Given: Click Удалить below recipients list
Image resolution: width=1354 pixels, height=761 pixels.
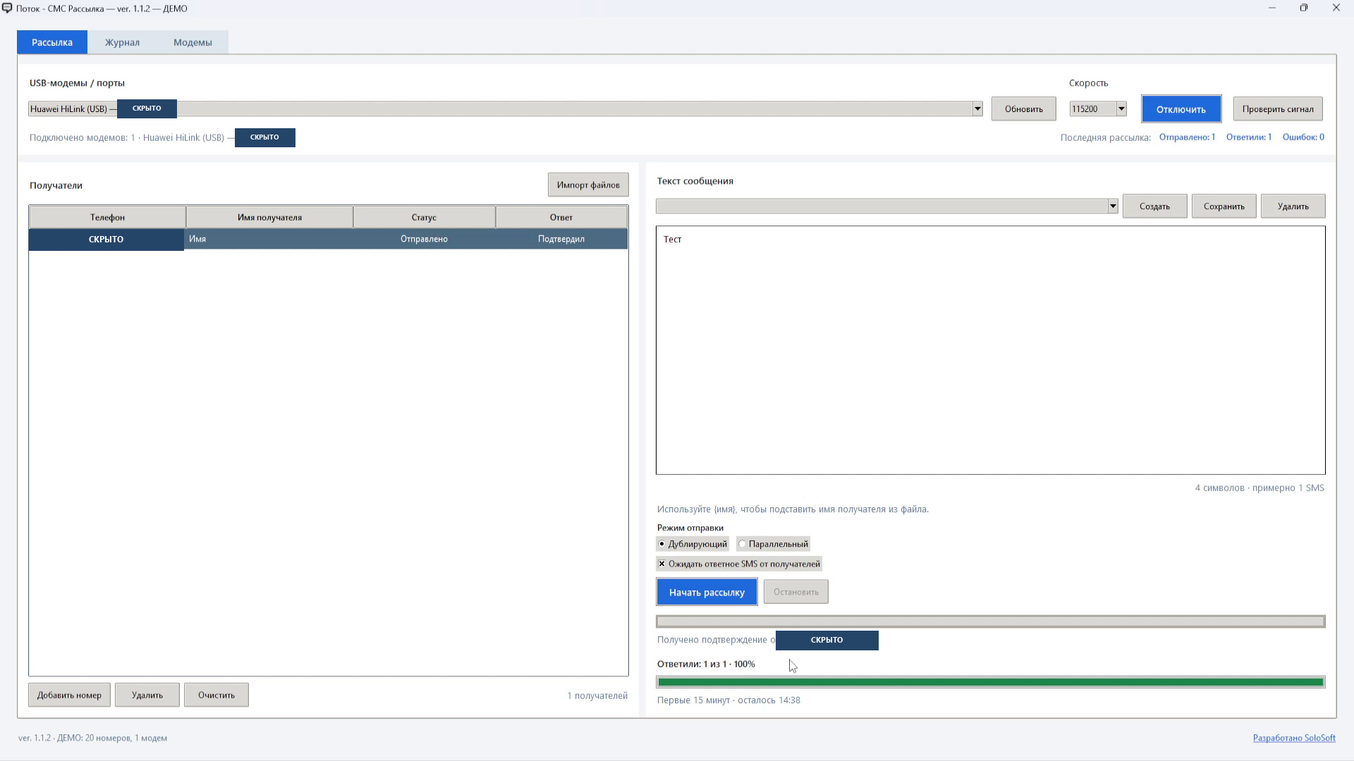Looking at the screenshot, I should pyautogui.click(x=147, y=695).
